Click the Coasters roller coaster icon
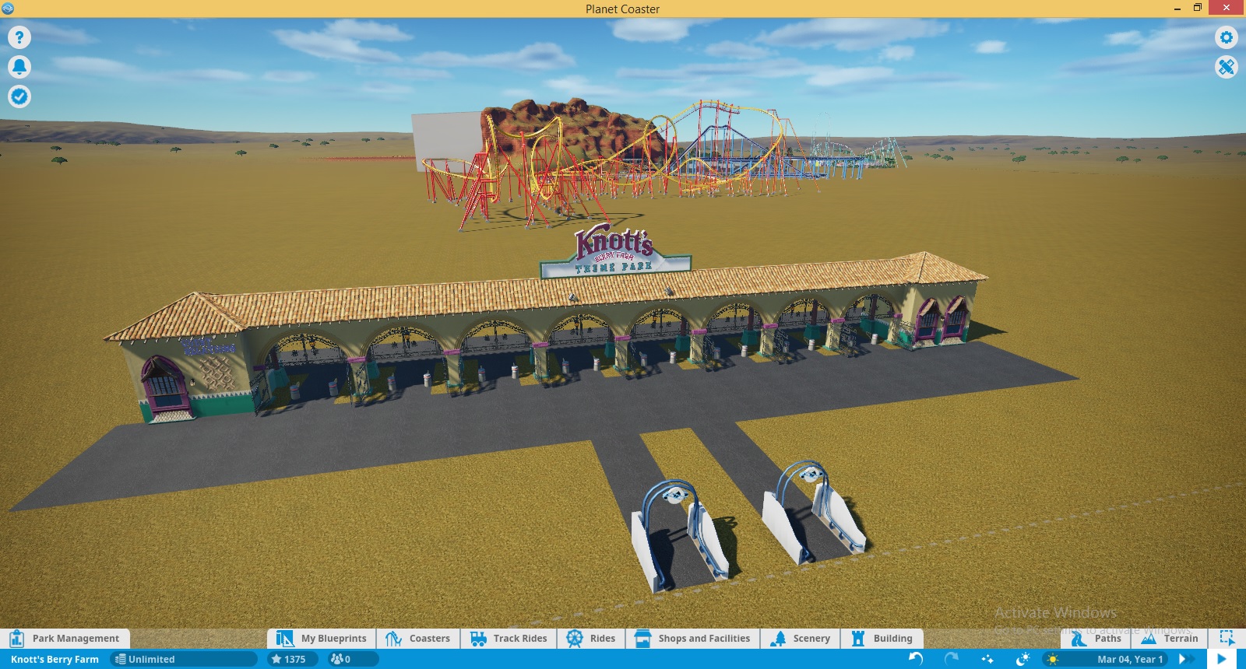 [393, 639]
